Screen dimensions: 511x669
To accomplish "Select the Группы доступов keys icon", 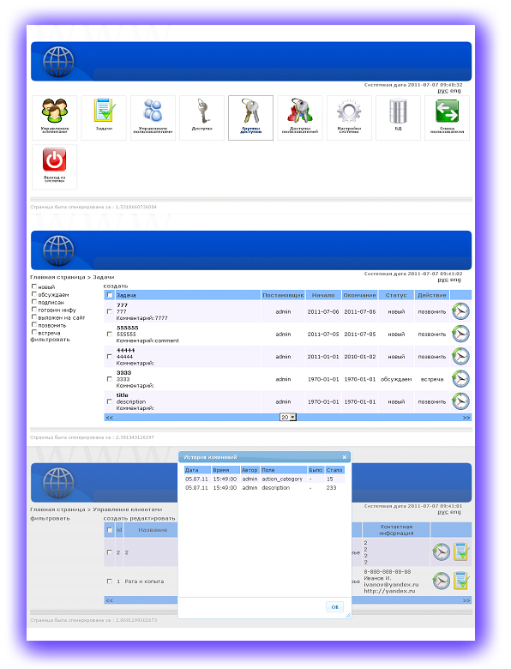I will [251, 118].
